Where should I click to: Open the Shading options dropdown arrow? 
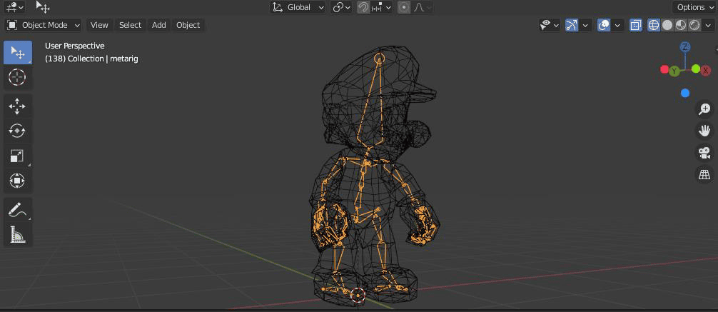tap(707, 25)
